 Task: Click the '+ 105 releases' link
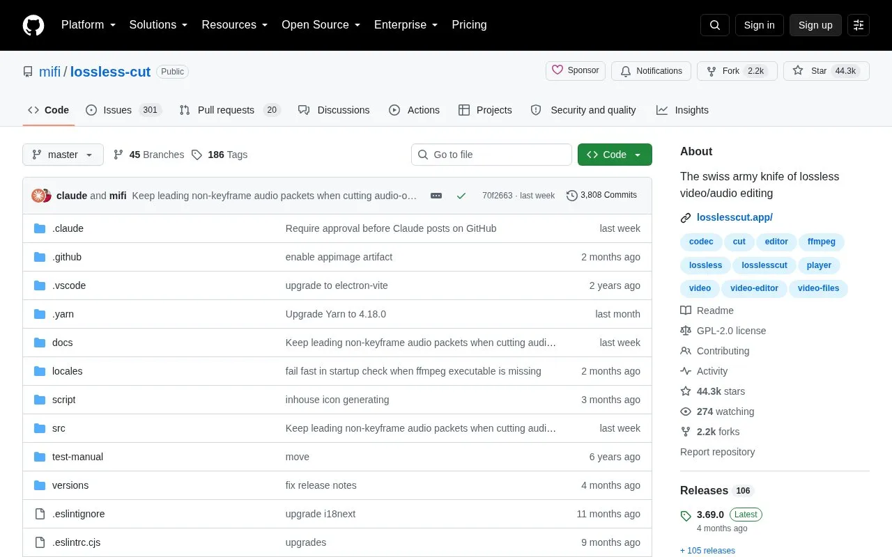(707, 551)
